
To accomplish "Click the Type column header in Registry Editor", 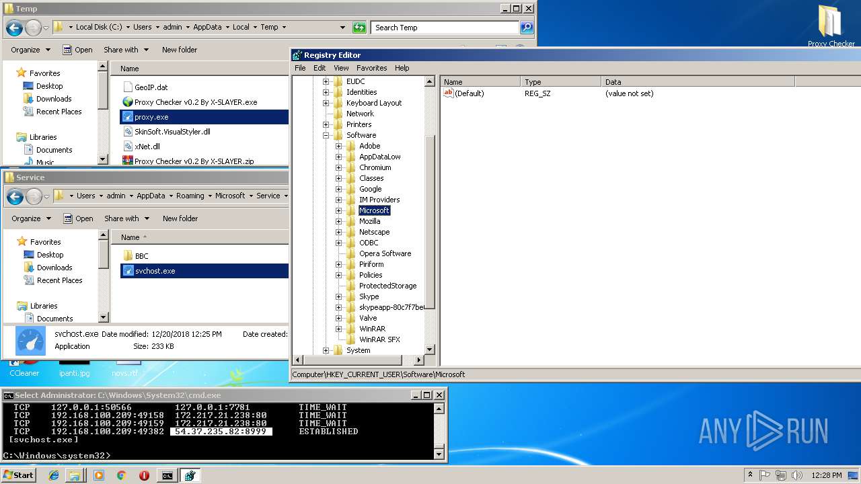I will point(561,82).
